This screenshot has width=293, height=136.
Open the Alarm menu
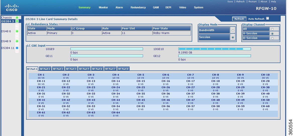[119, 8]
